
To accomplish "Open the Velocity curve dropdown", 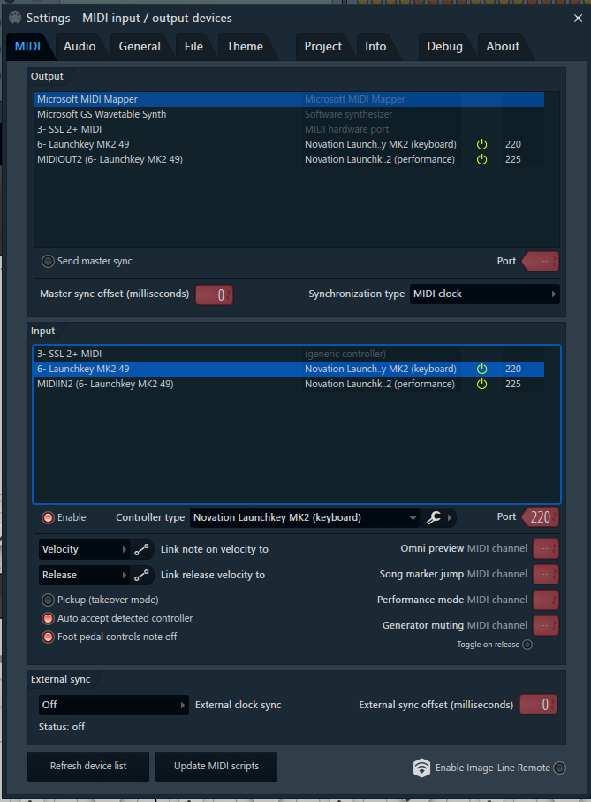I will coord(84,549).
